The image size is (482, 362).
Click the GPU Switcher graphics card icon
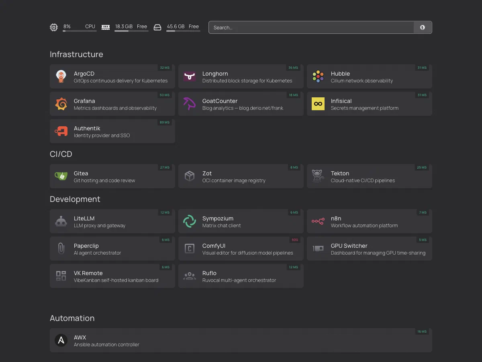[318, 249]
